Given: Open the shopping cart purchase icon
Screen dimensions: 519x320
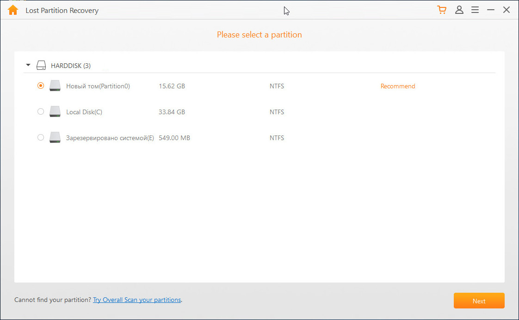Looking at the screenshot, I should (x=442, y=10).
